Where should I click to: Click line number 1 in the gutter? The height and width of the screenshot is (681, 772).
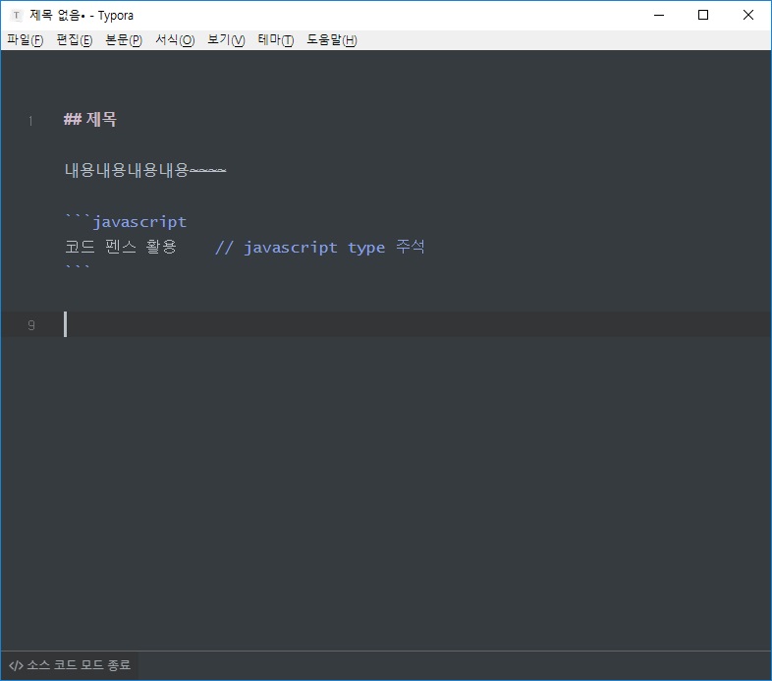click(x=30, y=121)
